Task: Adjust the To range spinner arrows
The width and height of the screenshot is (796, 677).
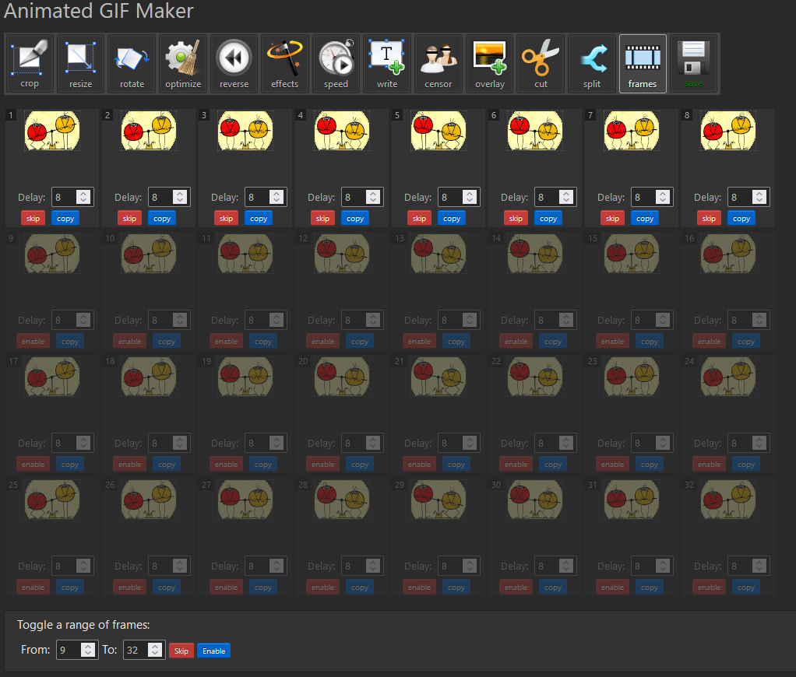Action: pyautogui.click(x=155, y=650)
